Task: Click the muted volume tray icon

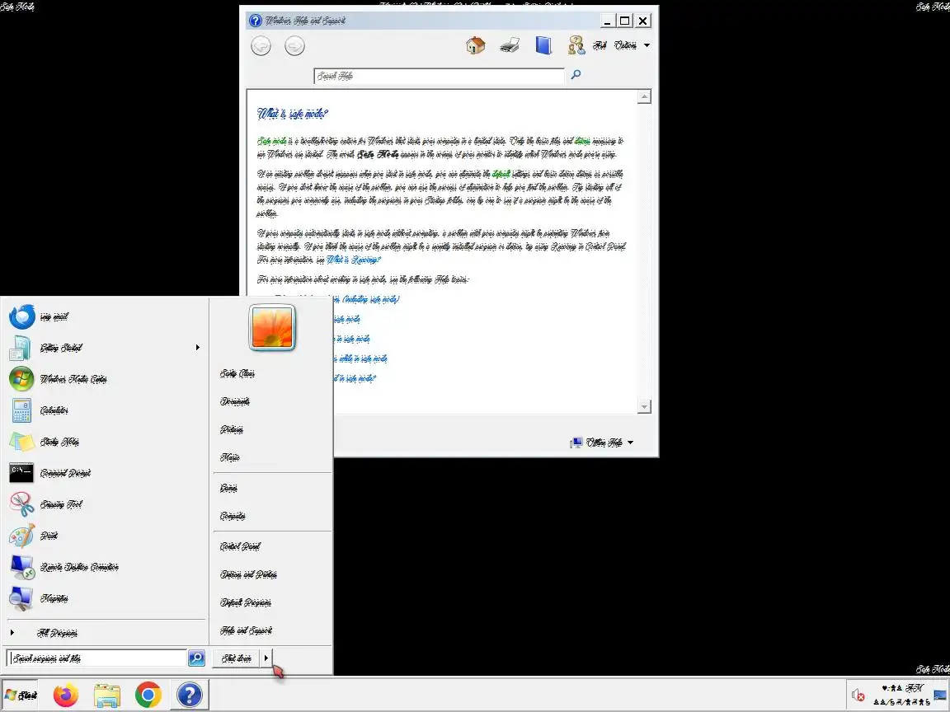Action: 858,695
